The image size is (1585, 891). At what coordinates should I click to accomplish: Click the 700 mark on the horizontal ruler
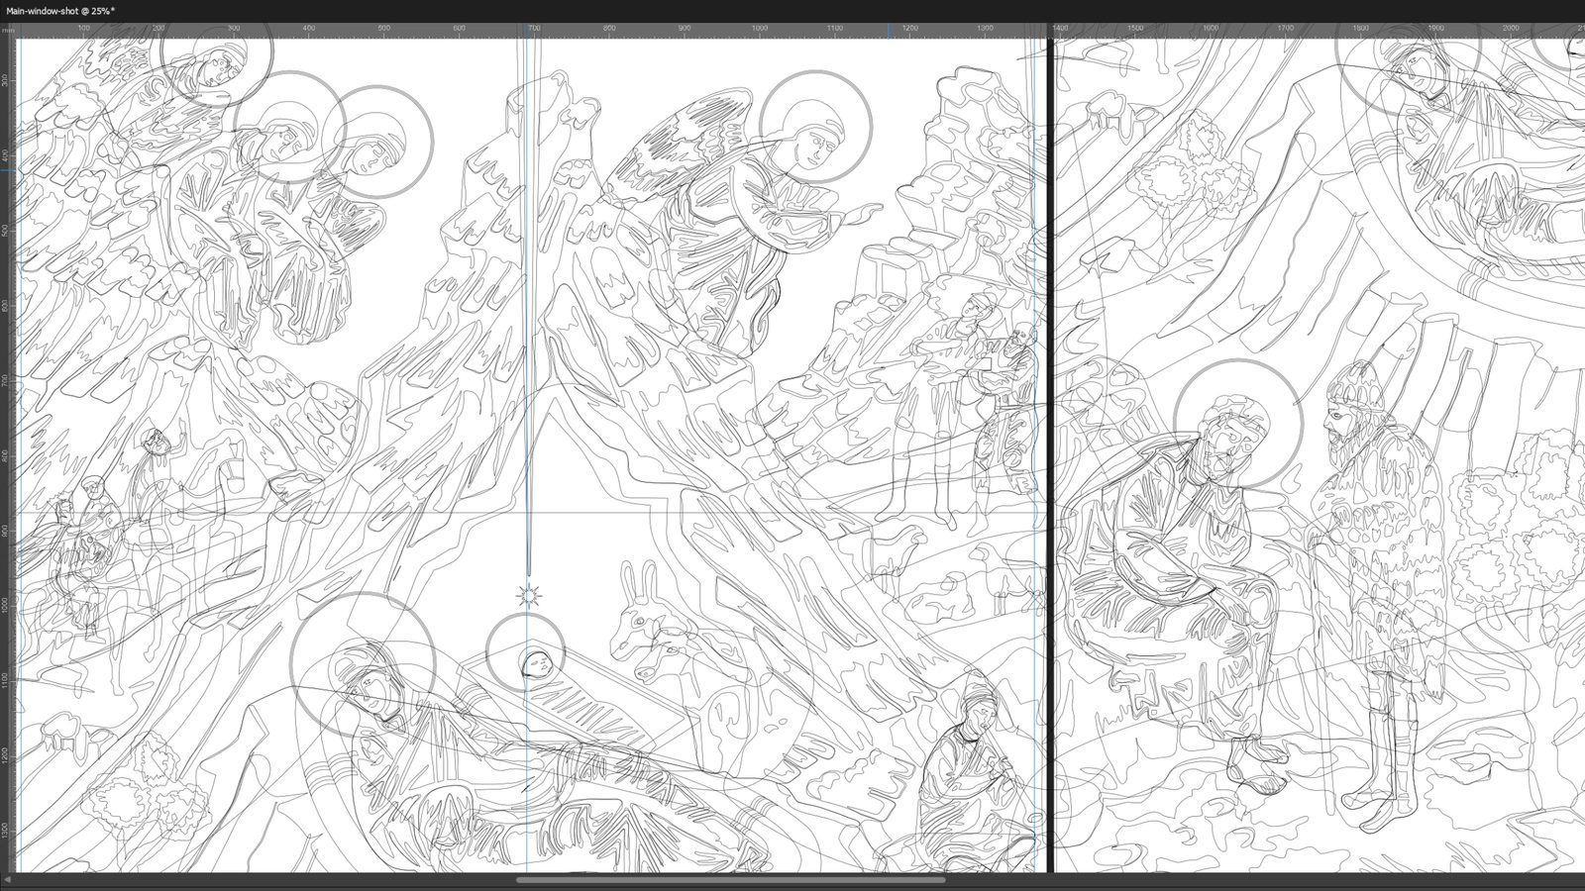point(534,29)
